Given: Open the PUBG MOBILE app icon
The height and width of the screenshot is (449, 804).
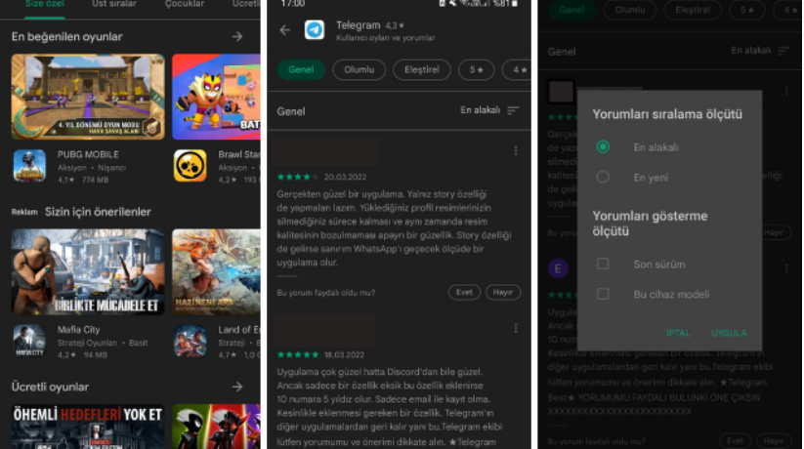Looking at the screenshot, I should (29, 166).
